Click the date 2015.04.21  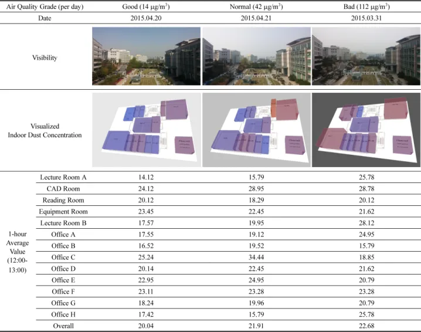tap(256, 18)
